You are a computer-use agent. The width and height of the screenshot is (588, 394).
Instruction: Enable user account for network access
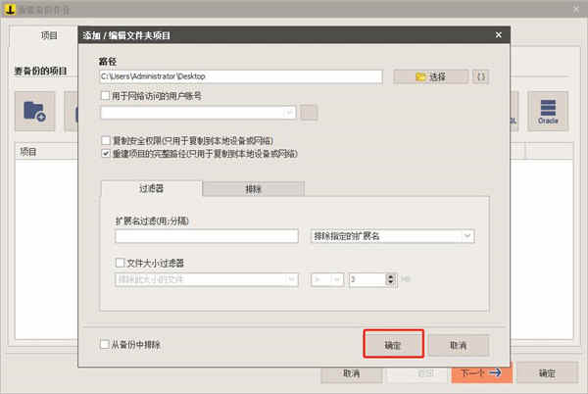106,96
